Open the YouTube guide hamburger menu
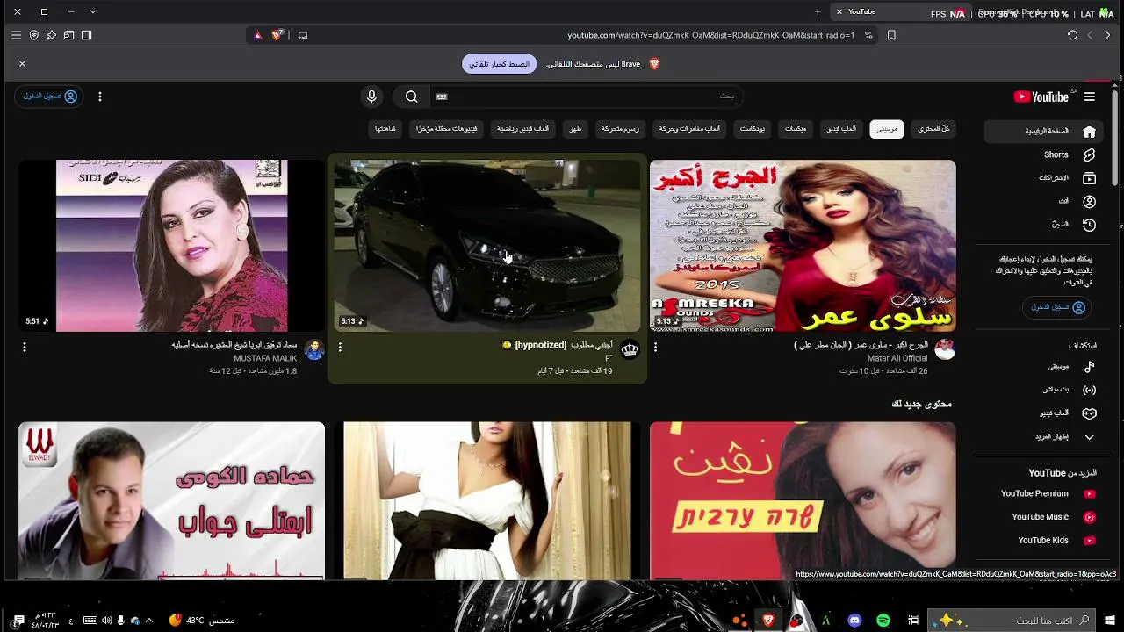 tap(1090, 97)
